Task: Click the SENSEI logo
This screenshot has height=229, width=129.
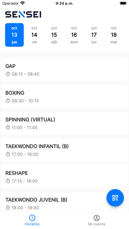Action: tap(23, 14)
